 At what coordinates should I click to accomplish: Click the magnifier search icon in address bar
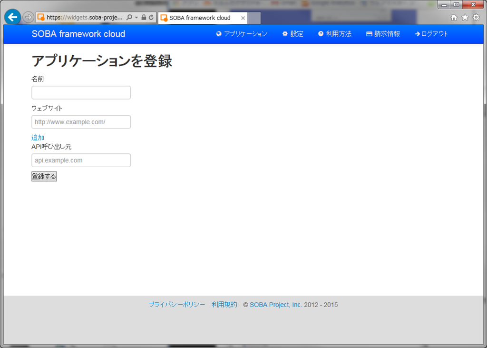coord(129,18)
